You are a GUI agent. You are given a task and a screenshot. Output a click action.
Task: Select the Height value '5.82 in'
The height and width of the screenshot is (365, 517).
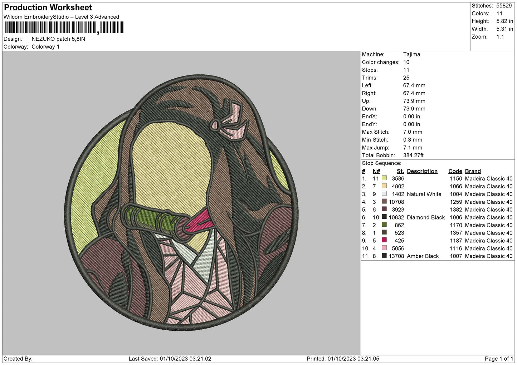click(x=504, y=21)
